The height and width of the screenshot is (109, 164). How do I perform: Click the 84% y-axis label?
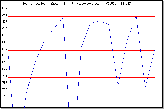tap(5, 42)
